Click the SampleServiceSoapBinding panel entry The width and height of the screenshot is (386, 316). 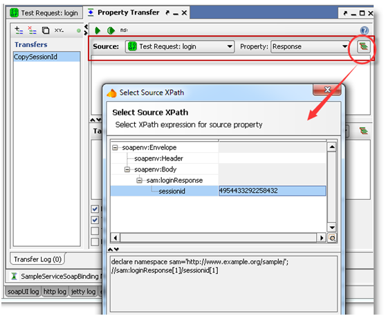(x=59, y=277)
